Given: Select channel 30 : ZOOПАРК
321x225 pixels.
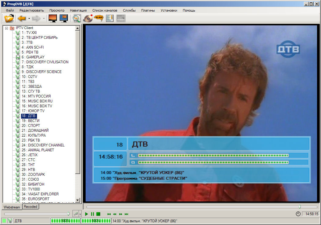Looking at the screenshot, I should click(33, 175).
